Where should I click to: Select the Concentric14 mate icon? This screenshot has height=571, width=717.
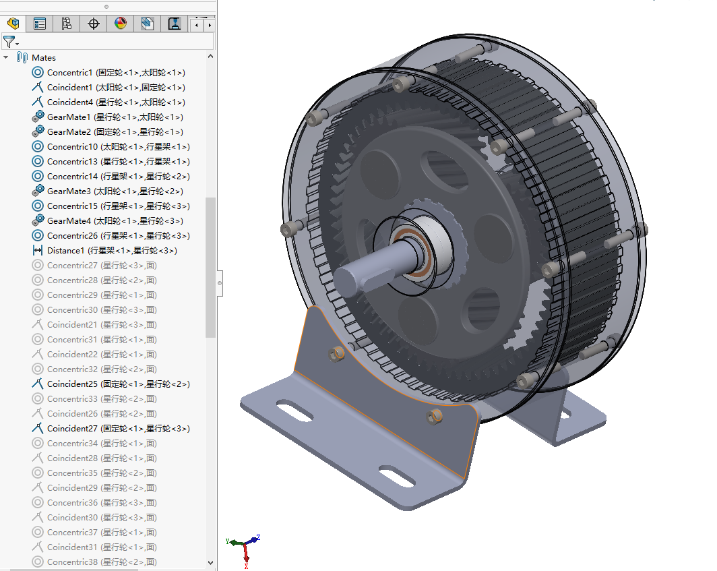(38, 176)
